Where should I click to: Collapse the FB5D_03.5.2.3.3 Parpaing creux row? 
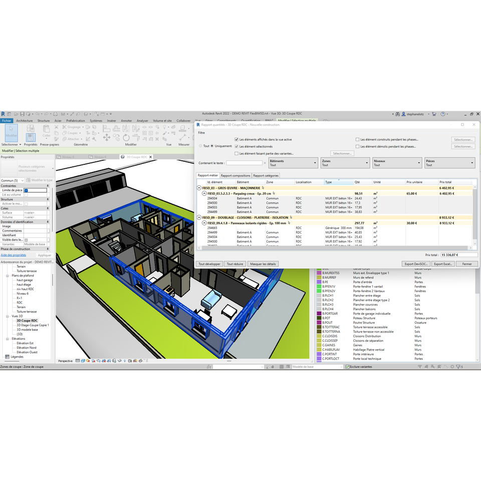point(204,193)
